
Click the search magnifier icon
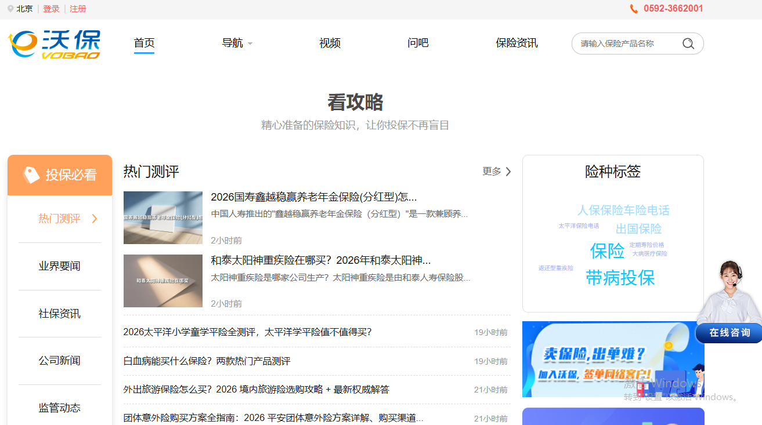coord(688,43)
